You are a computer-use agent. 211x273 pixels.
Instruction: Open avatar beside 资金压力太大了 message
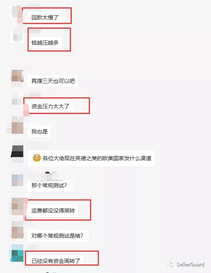17,99
